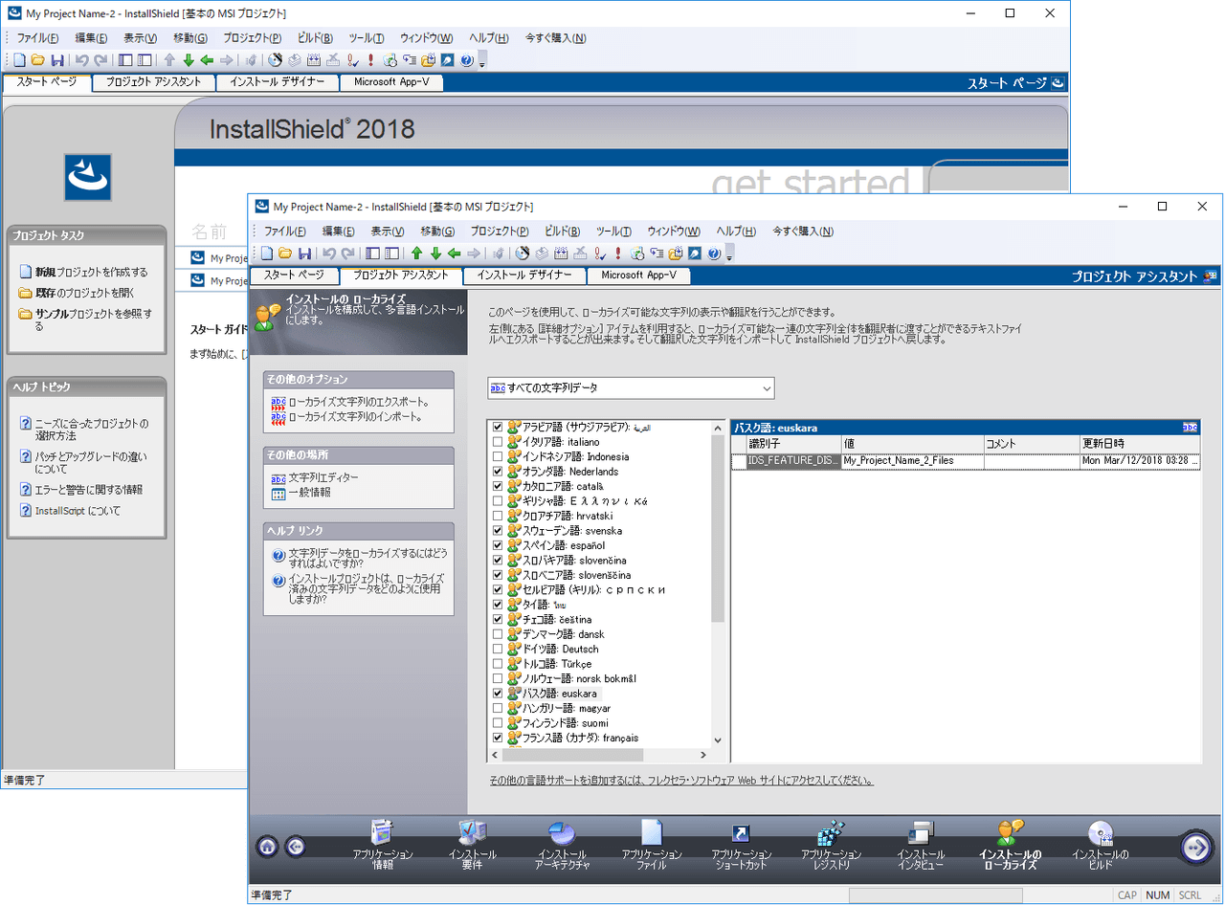Open 文字列エディター from other places
This screenshot has width=1225, height=905.
click(x=324, y=477)
